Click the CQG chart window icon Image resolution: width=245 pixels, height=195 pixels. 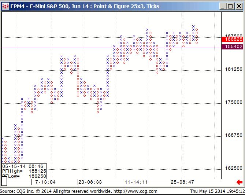5,6
